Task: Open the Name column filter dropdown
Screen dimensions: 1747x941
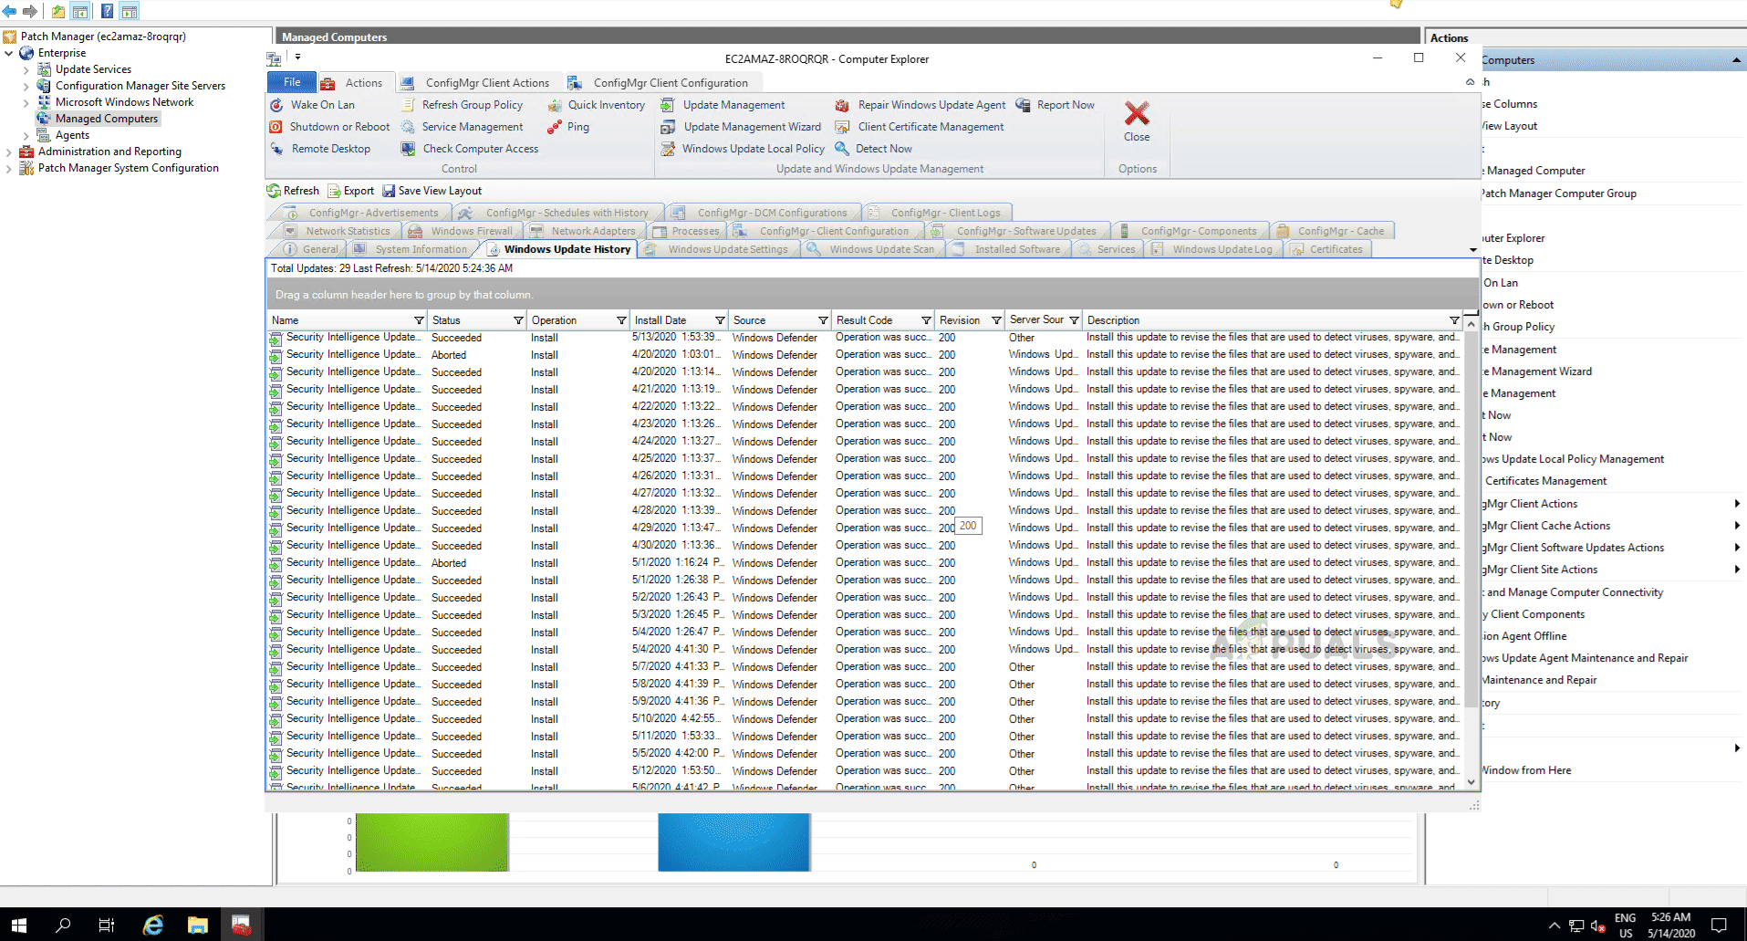Action: pyautogui.click(x=419, y=320)
